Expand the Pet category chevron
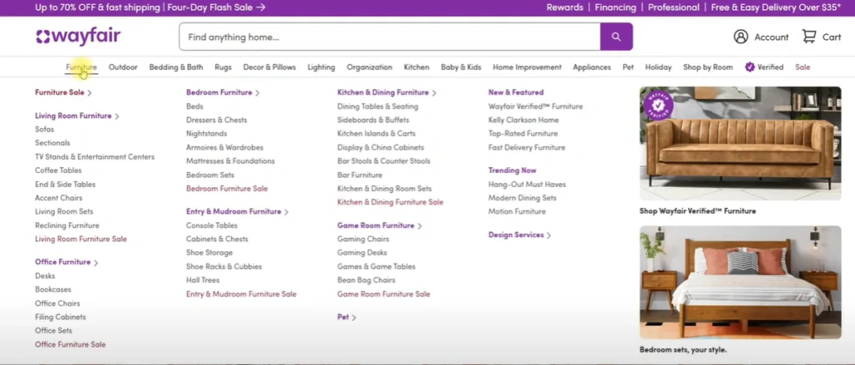Screen dimensions: 855x365 [354, 317]
